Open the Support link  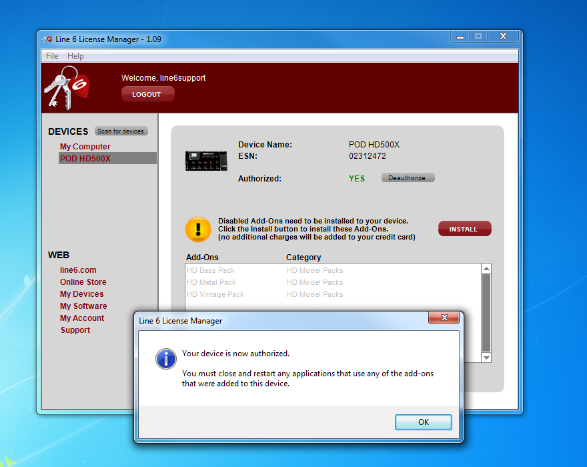(75, 330)
